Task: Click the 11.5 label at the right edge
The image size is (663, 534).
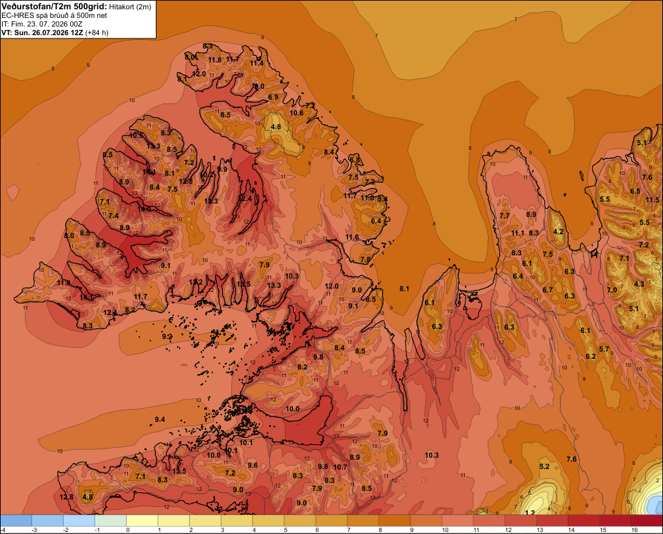Action: point(652,200)
